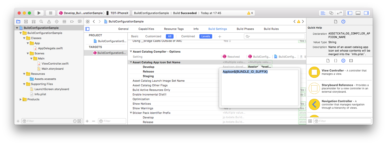387x145 pixels.
Task: Open the Find navigator magnifier icon
Action: [x=41, y=21]
